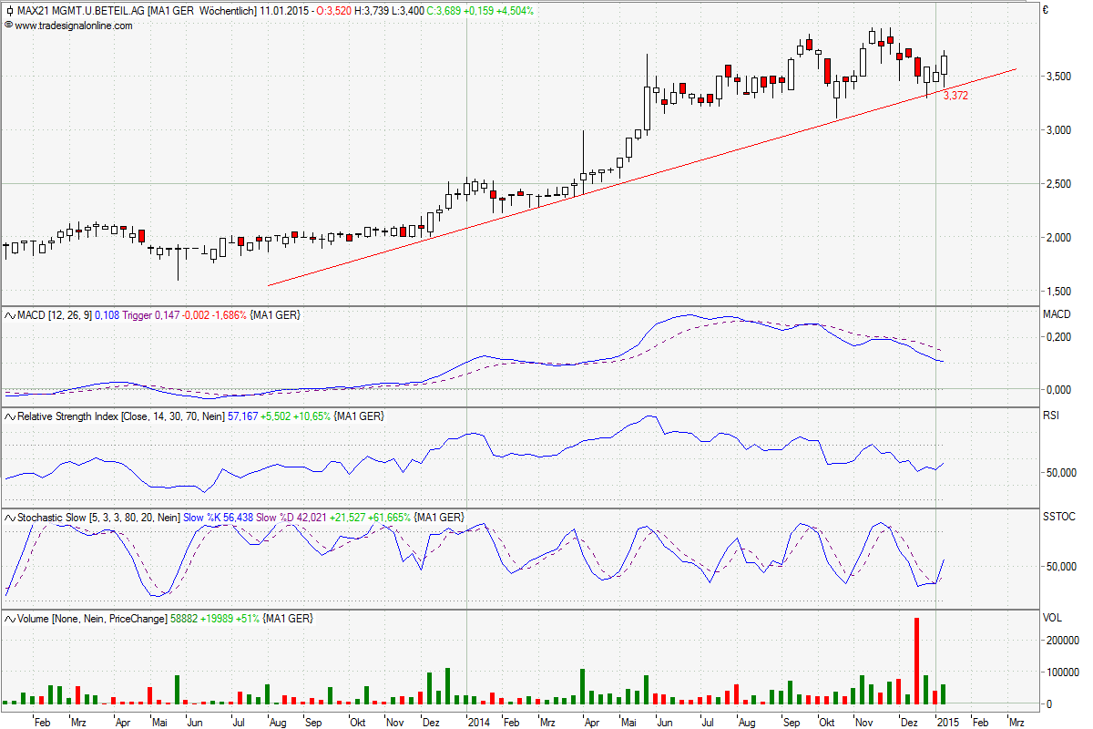Click the wave icon beside Volume label

tap(10, 619)
